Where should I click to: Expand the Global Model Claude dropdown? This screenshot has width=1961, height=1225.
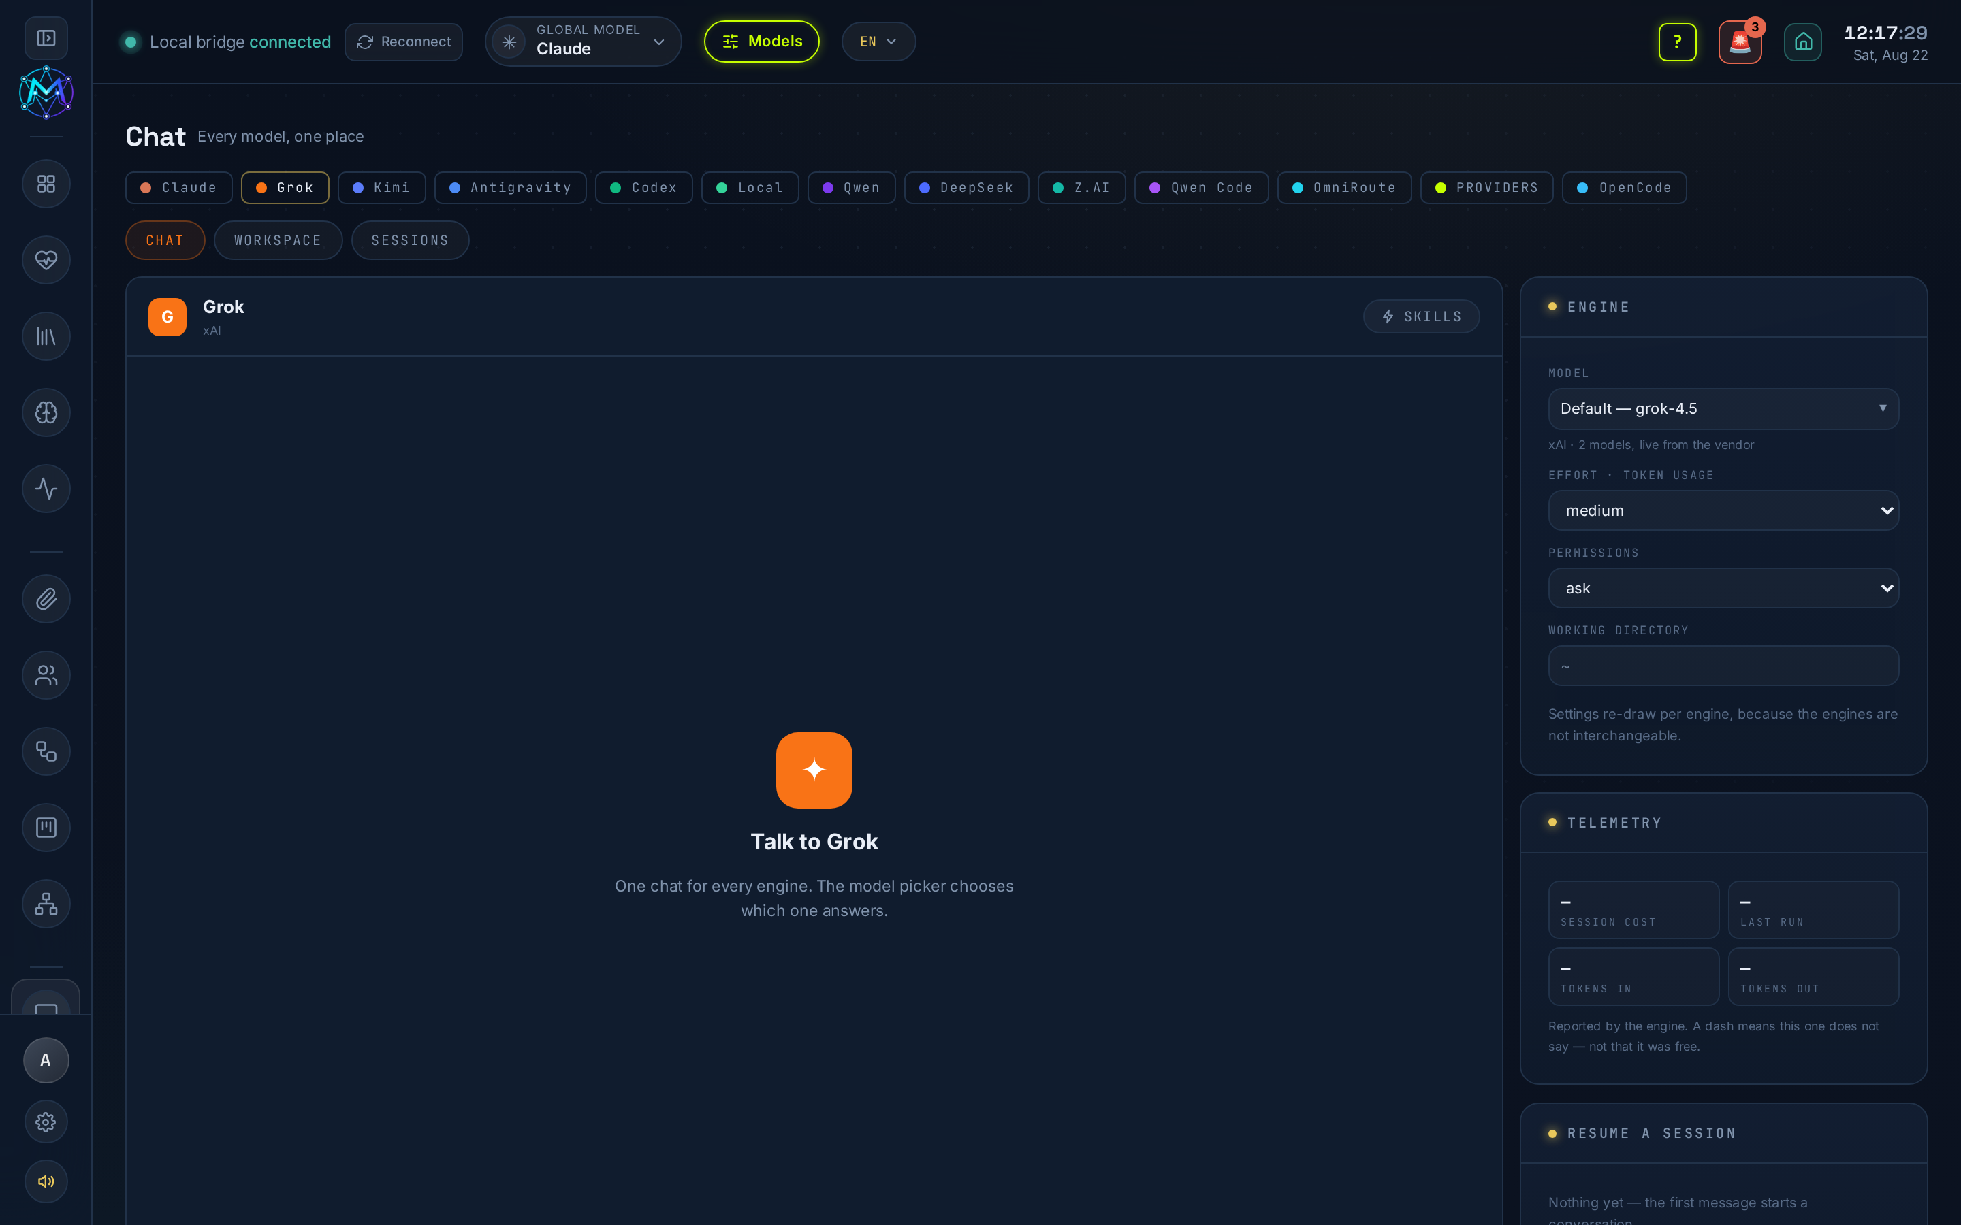point(584,42)
